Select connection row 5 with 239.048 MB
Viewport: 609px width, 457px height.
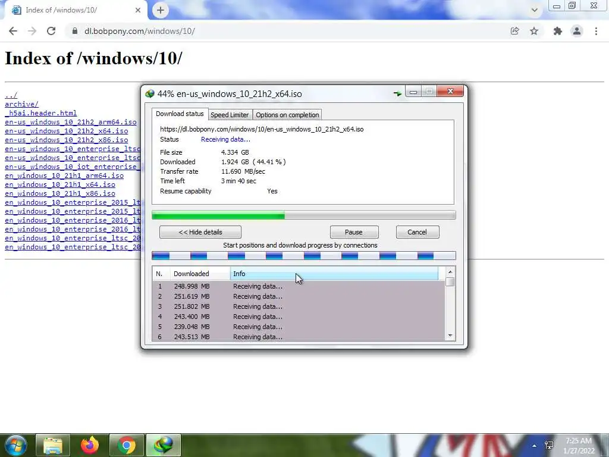299,327
